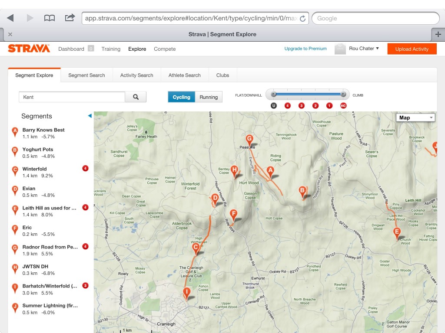The width and height of the screenshot is (445, 333).
Task: Select the Cycling activity toggle
Action: click(x=181, y=97)
